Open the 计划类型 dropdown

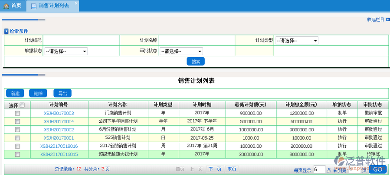tap(297, 41)
